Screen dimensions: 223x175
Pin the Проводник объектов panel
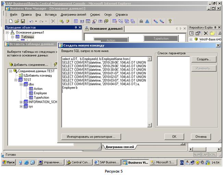[x=76, y=27]
